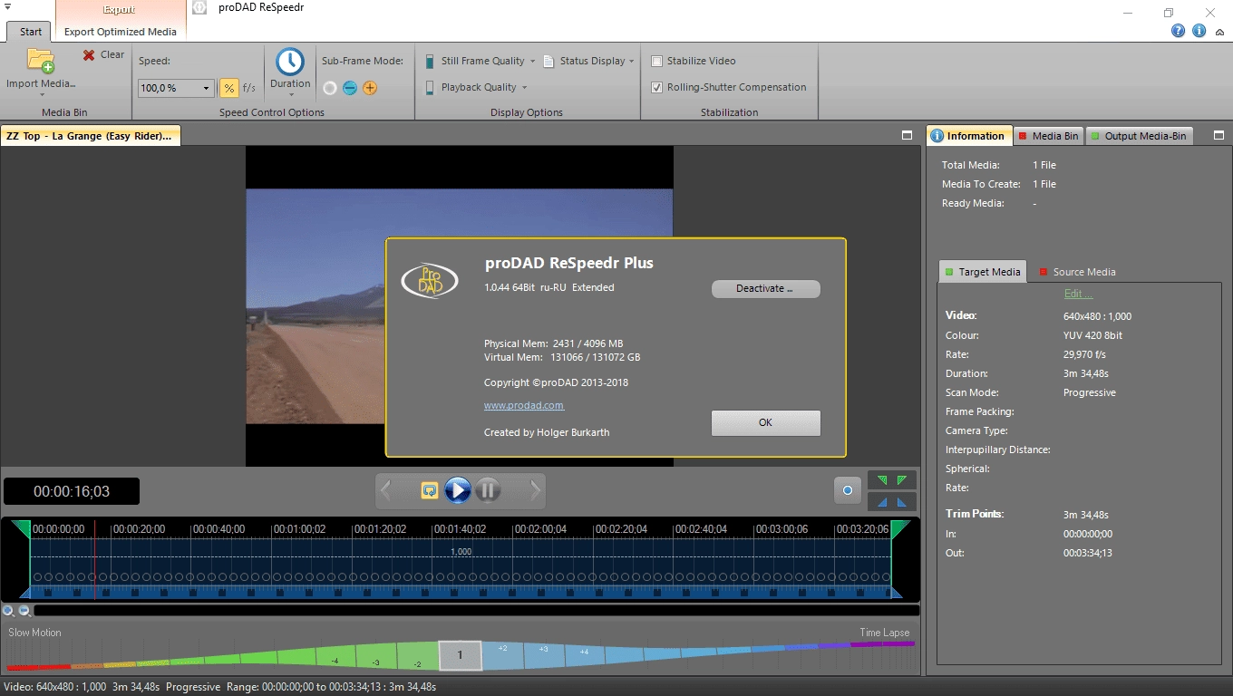
Task: Click the app icon in title bar
Action: point(200,7)
